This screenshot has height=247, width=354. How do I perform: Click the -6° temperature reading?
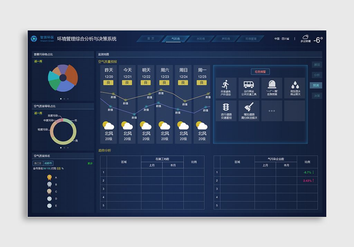[318, 40]
